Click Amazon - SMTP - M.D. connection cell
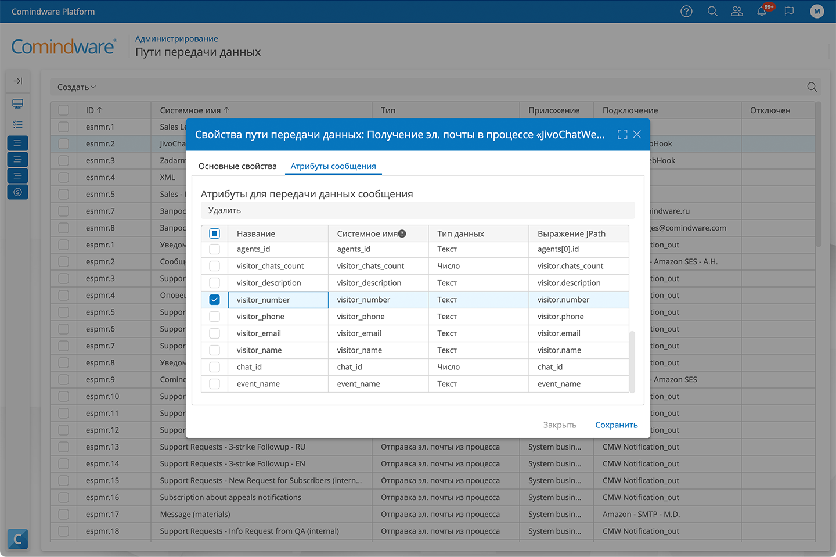Viewport: 836px width, 557px height. pos(667,515)
